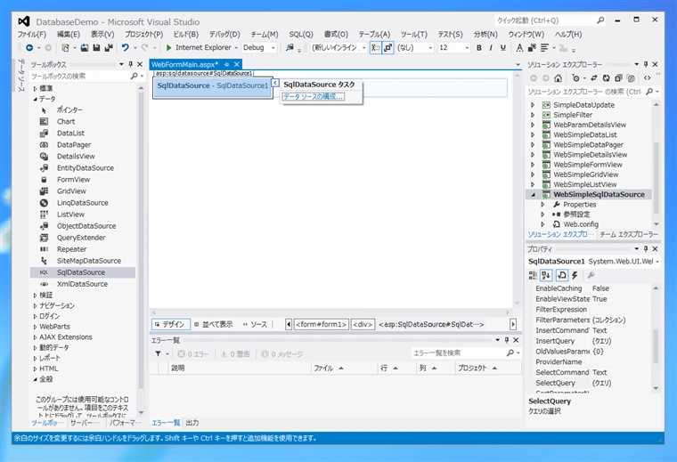Screen dimensions: 677x462
Task: Open the ツール(T) menu
Action: (413, 34)
